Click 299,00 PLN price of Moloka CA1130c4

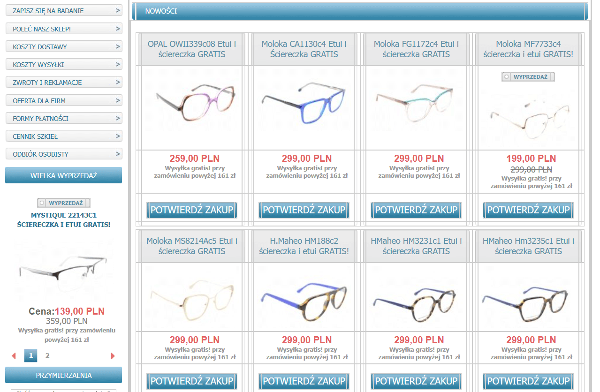(306, 158)
